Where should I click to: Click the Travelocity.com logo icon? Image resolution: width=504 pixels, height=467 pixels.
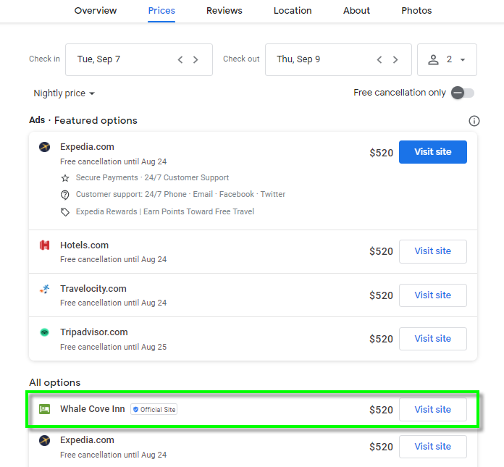click(45, 289)
